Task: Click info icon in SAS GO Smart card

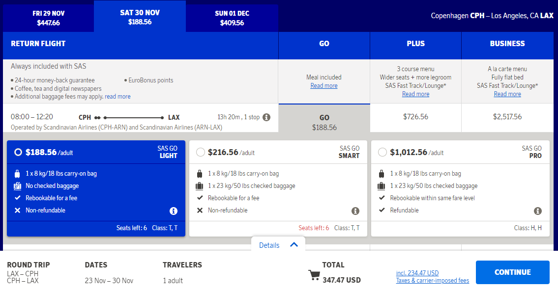Action: (x=355, y=211)
